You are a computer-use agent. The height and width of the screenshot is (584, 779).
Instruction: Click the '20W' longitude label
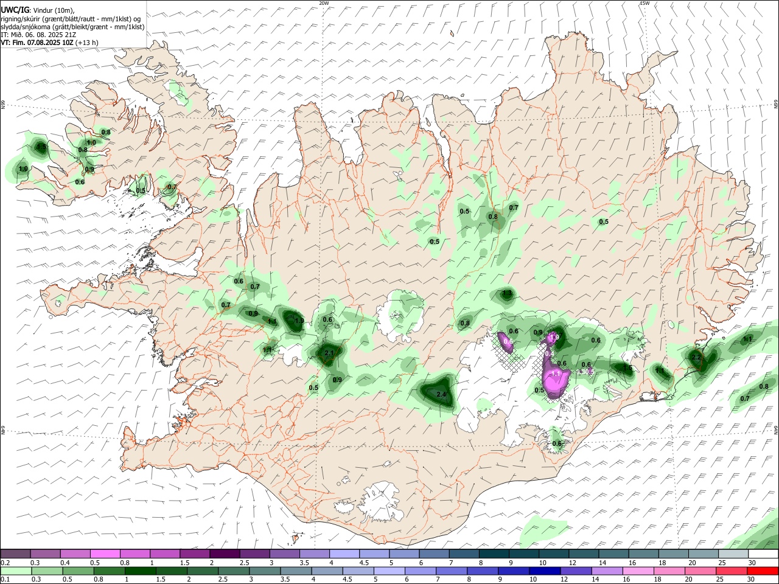pyautogui.click(x=324, y=3)
